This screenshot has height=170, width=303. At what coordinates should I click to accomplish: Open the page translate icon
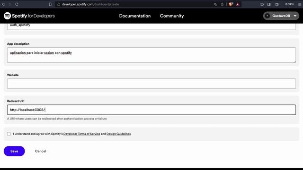click(215, 4)
